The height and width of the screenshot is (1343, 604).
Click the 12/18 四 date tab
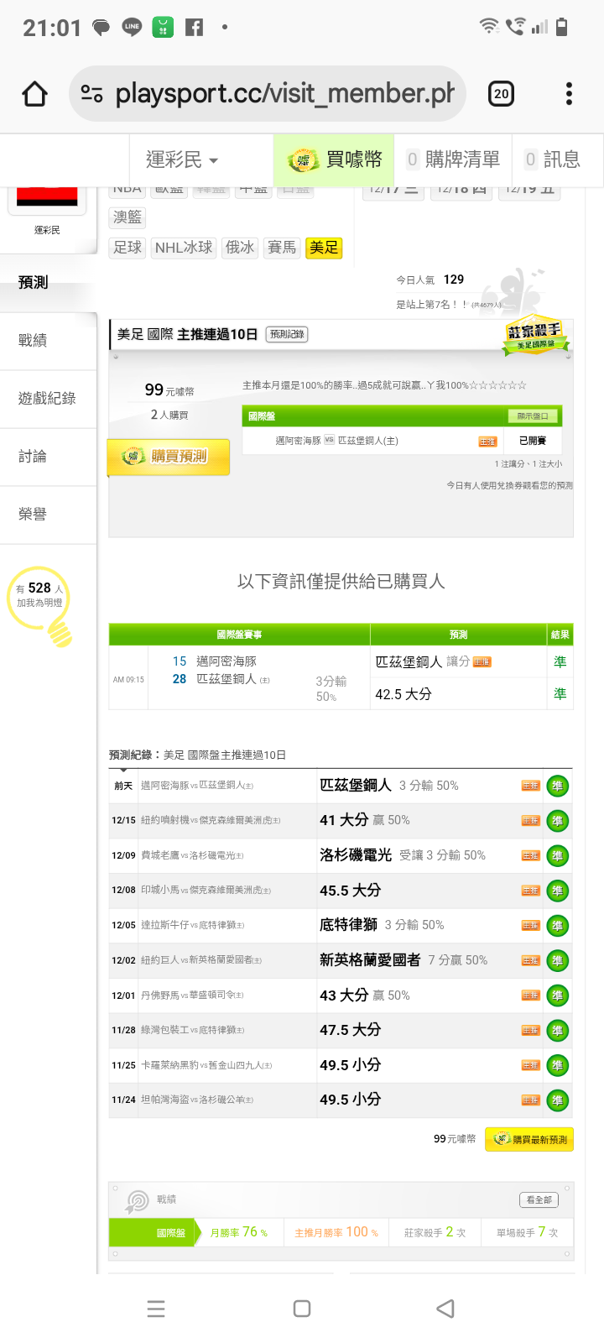click(461, 192)
